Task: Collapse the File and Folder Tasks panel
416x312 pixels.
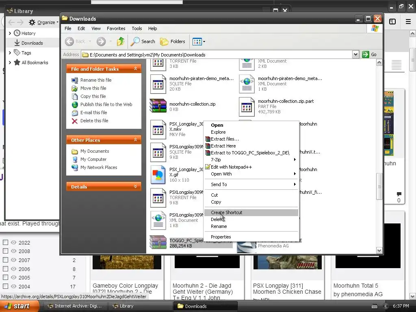Action: pyautogui.click(x=135, y=69)
